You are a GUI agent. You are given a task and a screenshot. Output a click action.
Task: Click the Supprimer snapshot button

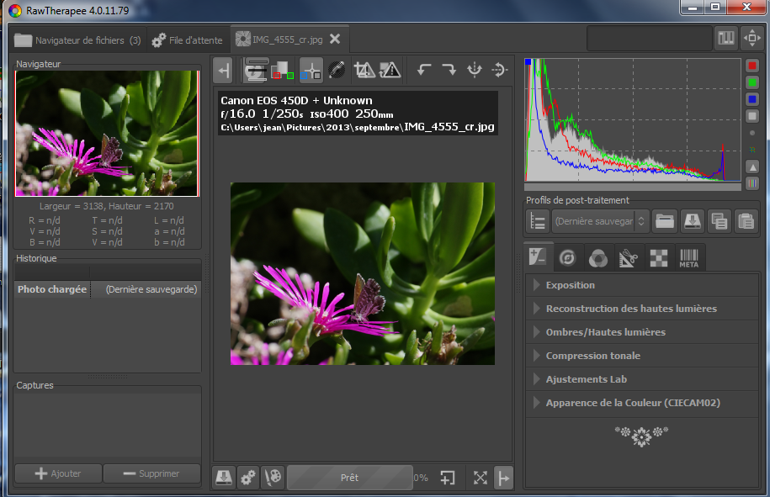[151, 473]
